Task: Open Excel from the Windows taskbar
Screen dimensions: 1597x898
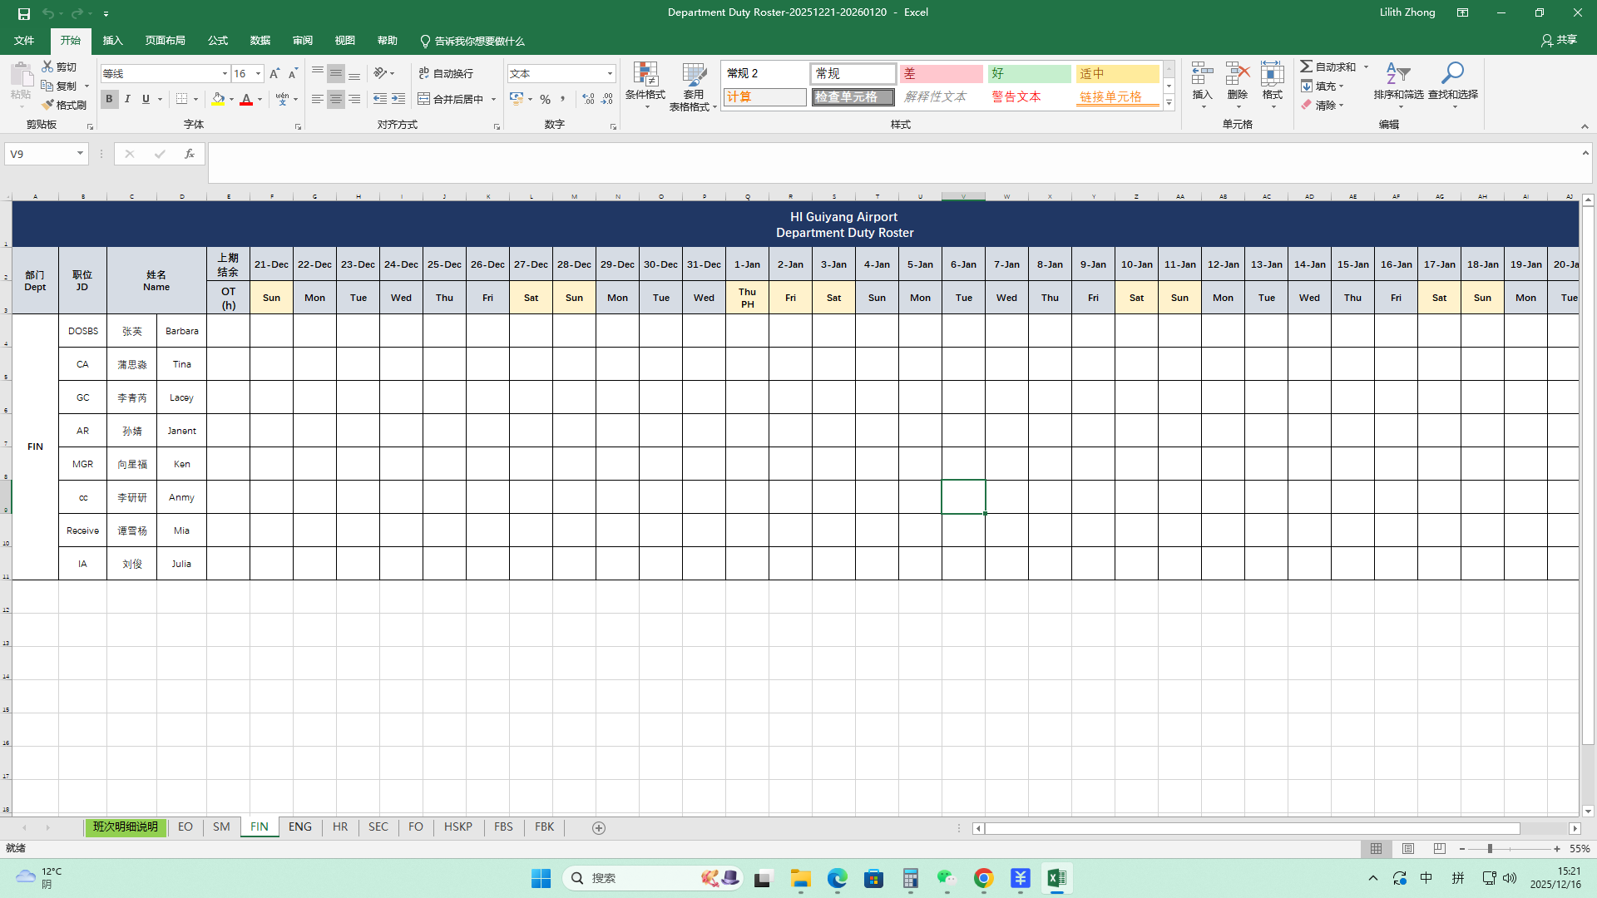Action: point(1056,878)
